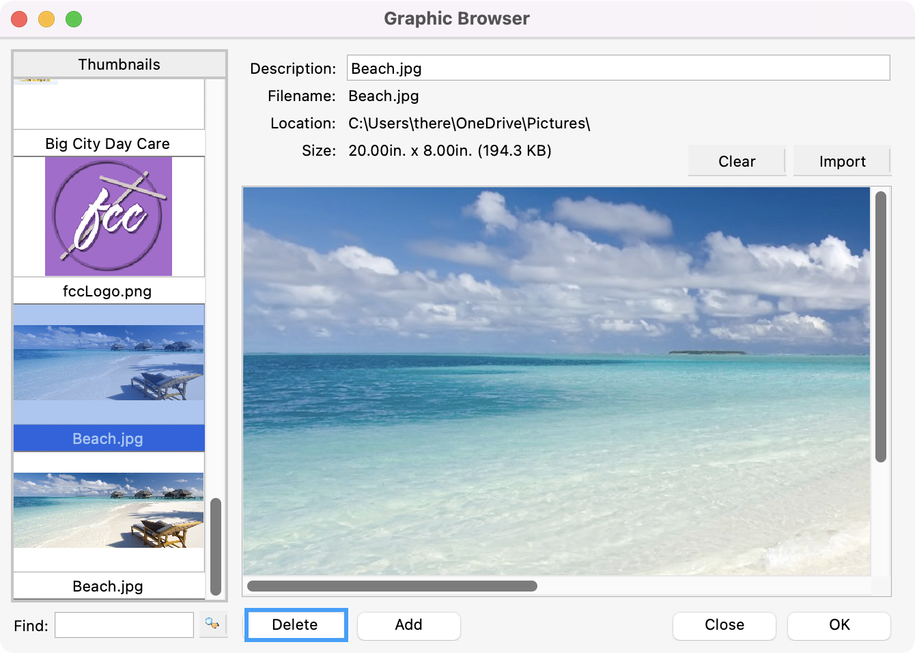Focus the Find input box

(124, 625)
